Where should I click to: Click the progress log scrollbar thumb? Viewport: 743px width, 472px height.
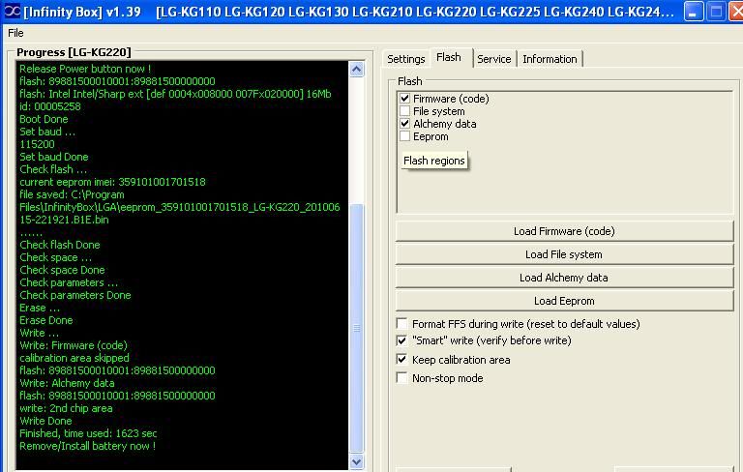click(x=357, y=328)
